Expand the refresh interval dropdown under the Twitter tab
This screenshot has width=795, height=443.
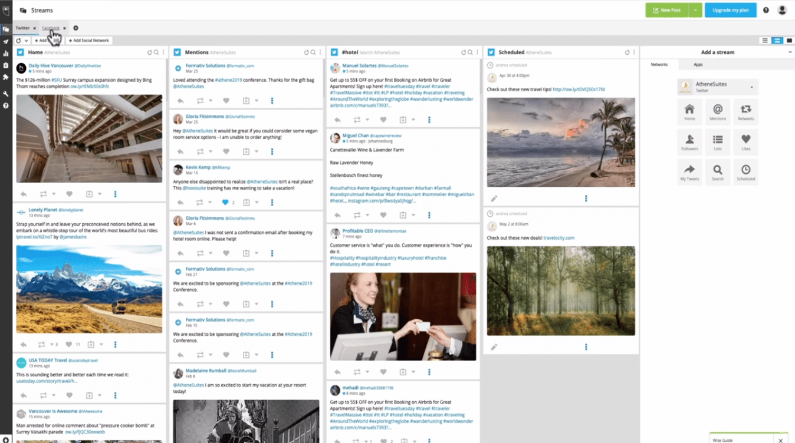(27, 40)
